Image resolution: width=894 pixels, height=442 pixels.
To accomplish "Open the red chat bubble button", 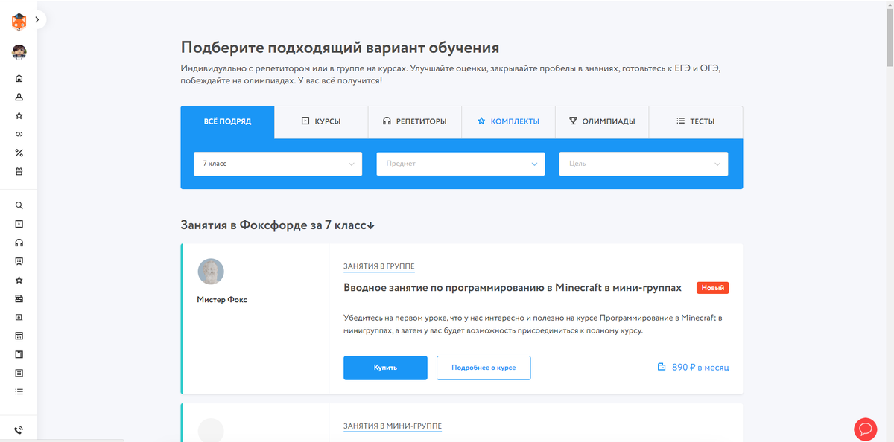I will coord(865,429).
